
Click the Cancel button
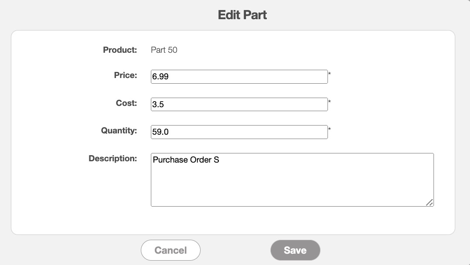click(170, 250)
